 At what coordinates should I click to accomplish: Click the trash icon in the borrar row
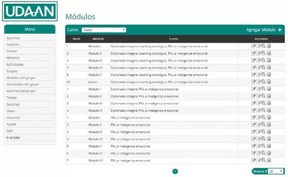click(269, 82)
